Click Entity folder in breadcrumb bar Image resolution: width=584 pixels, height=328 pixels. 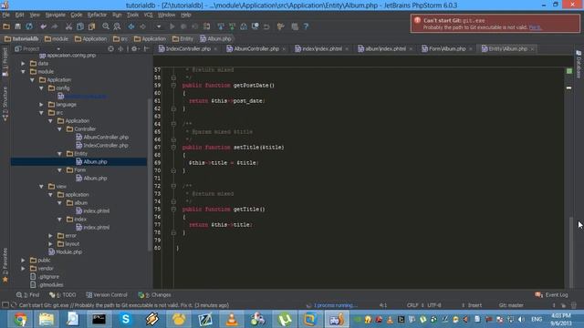point(182,38)
